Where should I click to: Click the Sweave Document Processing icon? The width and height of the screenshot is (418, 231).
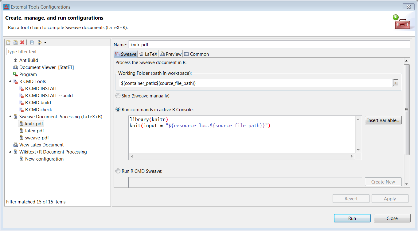point(15,117)
